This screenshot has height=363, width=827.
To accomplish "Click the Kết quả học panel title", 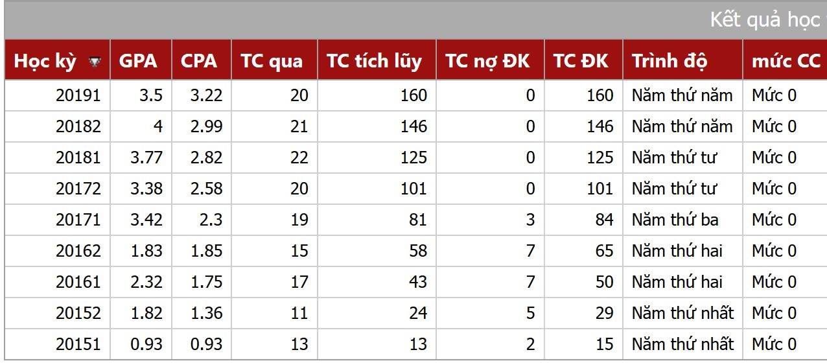I will point(765,19).
